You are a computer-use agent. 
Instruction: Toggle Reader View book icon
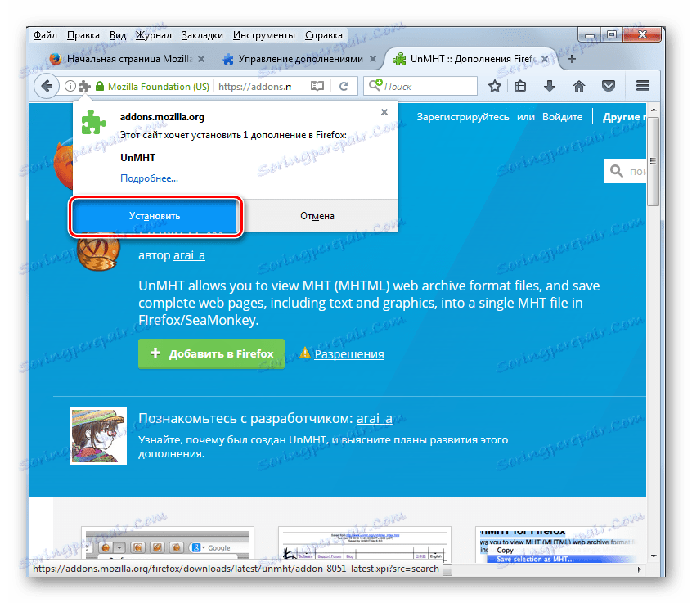(317, 86)
